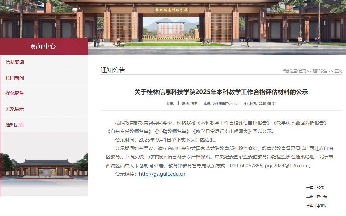The width and height of the screenshot is (346, 216).
Task: Click the 通知公告 section heading above article
Action: (113, 70)
